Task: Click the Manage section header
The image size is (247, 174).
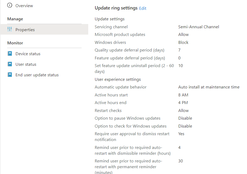Action: pos(15,19)
